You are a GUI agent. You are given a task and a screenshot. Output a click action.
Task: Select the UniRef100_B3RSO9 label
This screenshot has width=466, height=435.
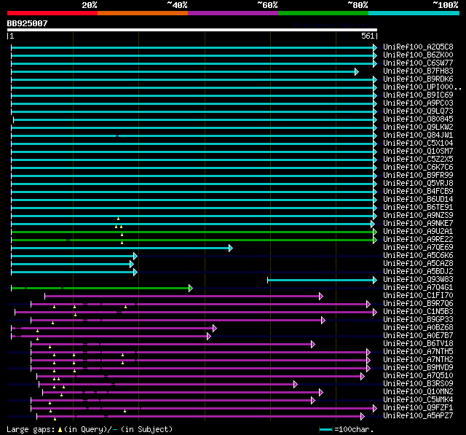point(418,384)
